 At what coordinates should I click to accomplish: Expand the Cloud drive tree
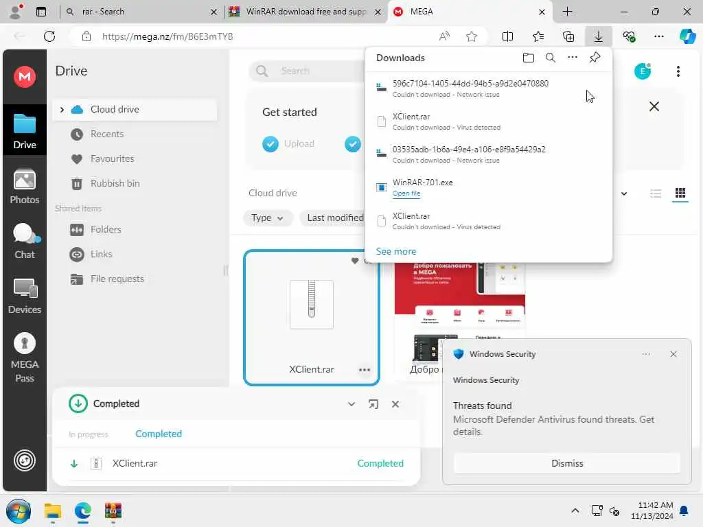62,109
